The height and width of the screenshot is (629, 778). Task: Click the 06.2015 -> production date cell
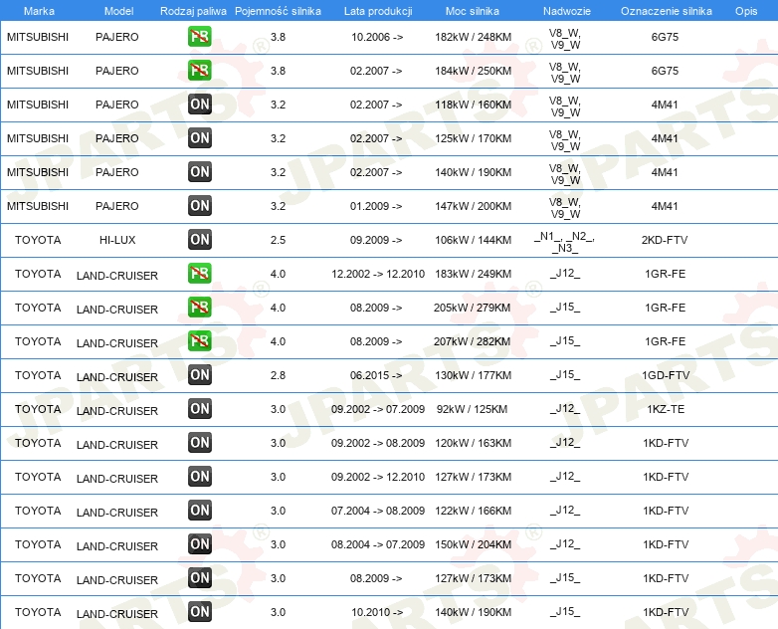(376, 375)
